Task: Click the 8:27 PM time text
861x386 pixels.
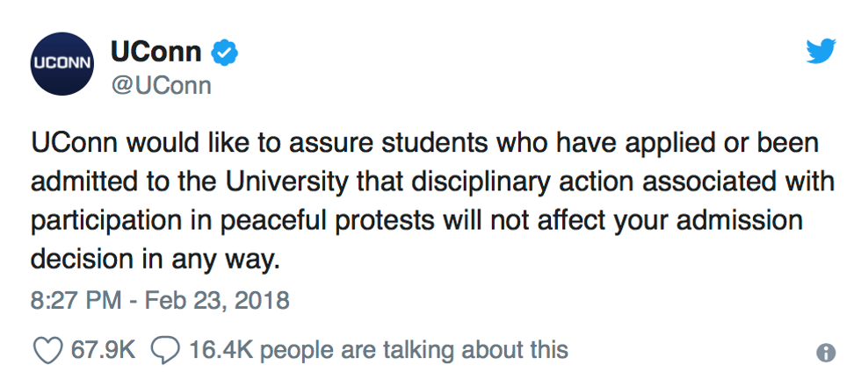Action: pyautogui.click(x=76, y=301)
